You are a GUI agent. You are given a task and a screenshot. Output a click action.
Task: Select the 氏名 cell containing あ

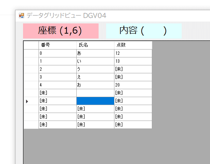95,53
